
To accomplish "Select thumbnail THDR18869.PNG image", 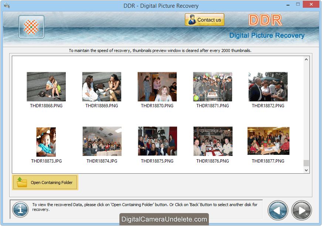I will [x=102, y=87].
